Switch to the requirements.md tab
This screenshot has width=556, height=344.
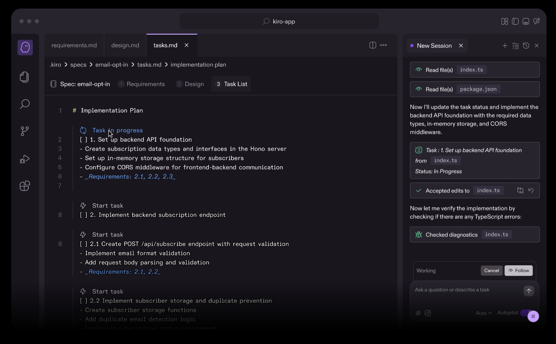[74, 45]
